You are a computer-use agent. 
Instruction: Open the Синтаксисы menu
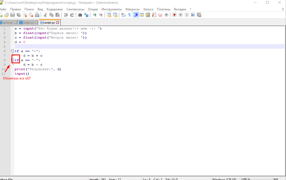point(75,9)
